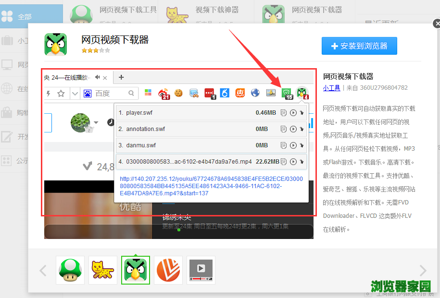440x298 pixels.
Task: Select the 惠 coupon extension icon
Action: click(x=239, y=94)
